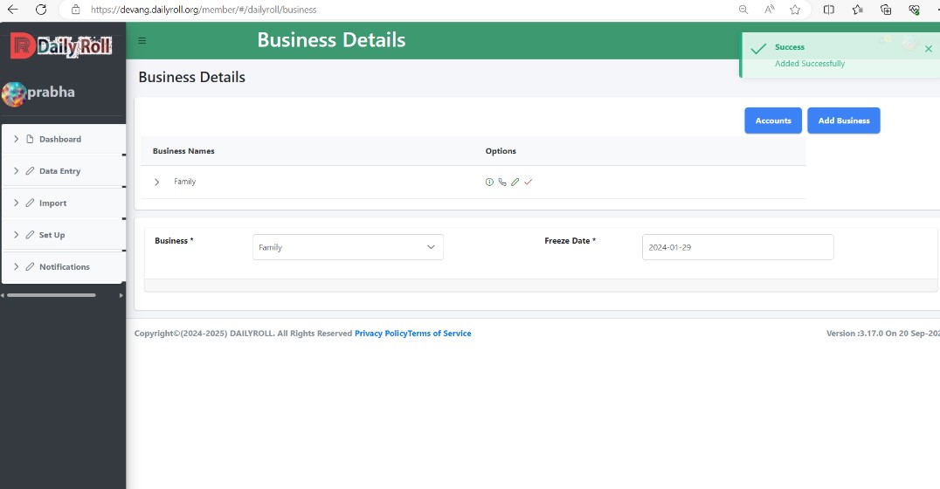Click the Dashboard page icon
This screenshot has height=489, width=940.
coord(30,139)
